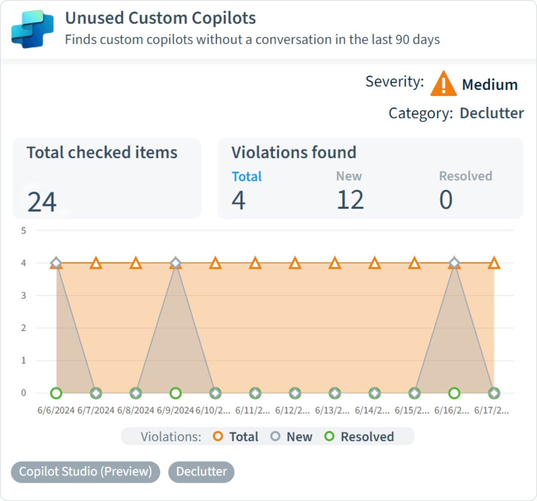Click the Total triangle marker on 6/13
This screenshot has width=537, height=501.
[x=335, y=263]
